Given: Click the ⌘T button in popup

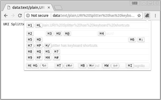Looking at the screenshot, I should coord(66,66).
